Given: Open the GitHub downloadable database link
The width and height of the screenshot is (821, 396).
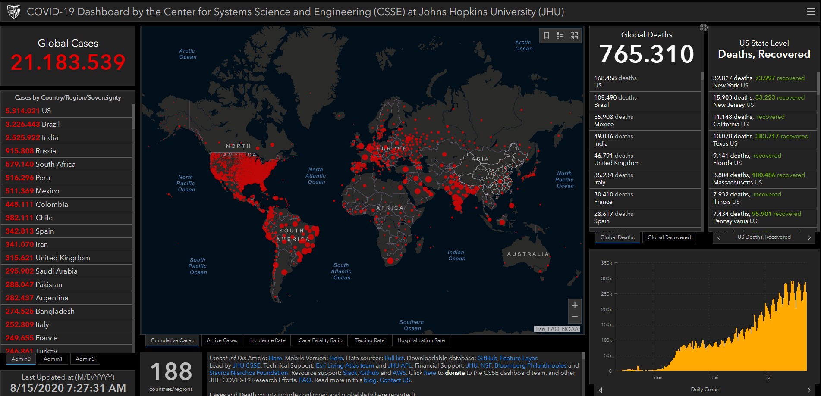Looking at the screenshot, I should 487,358.
